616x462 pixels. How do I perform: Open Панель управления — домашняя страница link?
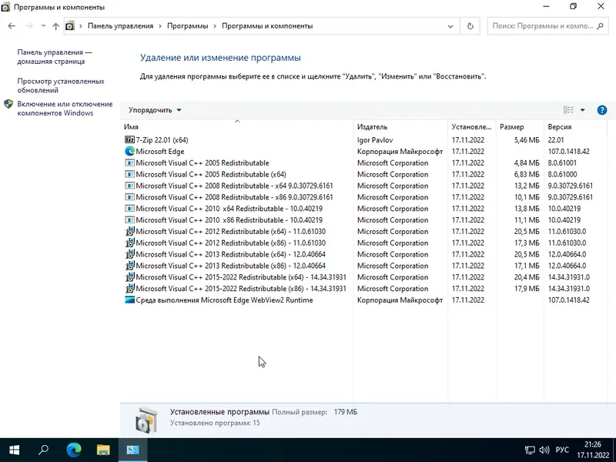55,56
